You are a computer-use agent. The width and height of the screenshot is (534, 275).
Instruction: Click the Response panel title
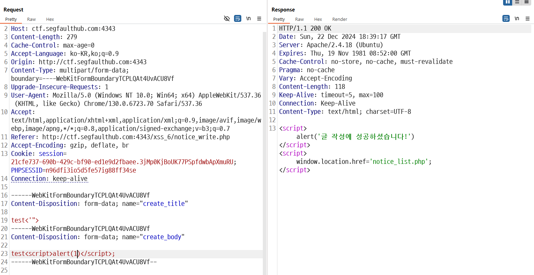click(x=283, y=10)
